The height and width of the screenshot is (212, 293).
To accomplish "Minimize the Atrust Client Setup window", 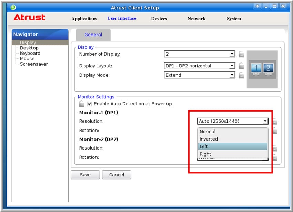I will (x=266, y=6).
